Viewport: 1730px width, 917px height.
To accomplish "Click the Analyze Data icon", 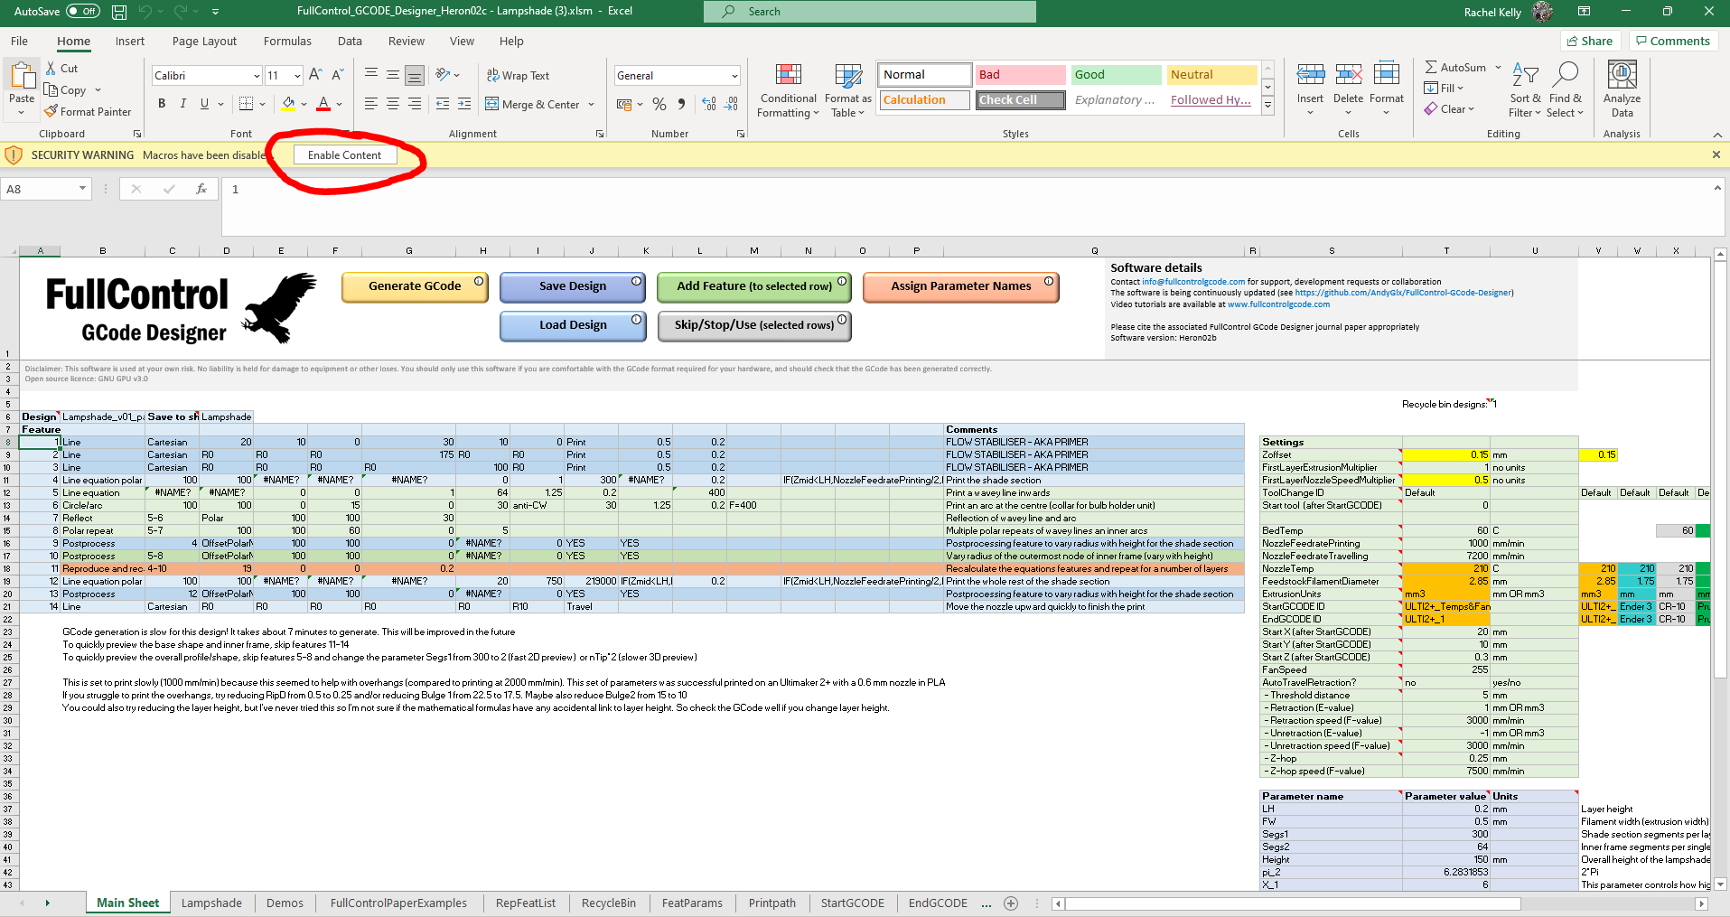I will click(1622, 76).
